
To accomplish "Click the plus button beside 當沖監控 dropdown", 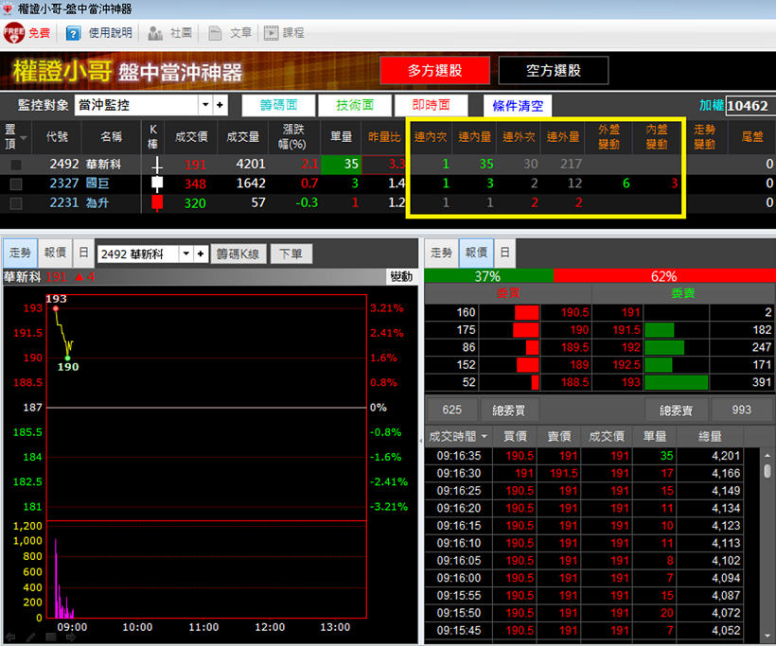I will coord(220,105).
